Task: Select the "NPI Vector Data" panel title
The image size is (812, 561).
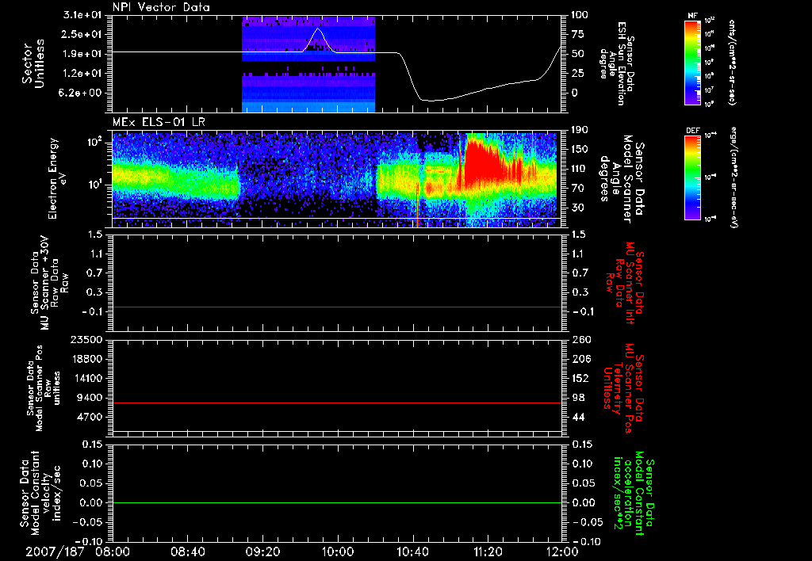Action: (x=161, y=7)
